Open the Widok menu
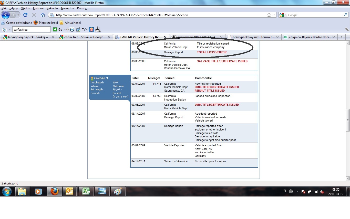 pos(26,8)
